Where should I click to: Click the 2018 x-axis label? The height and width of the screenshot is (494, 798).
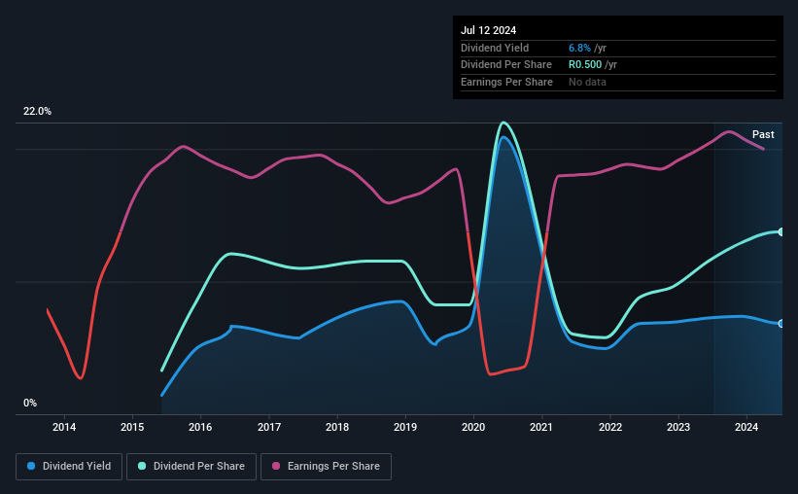[x=337, y=427]
